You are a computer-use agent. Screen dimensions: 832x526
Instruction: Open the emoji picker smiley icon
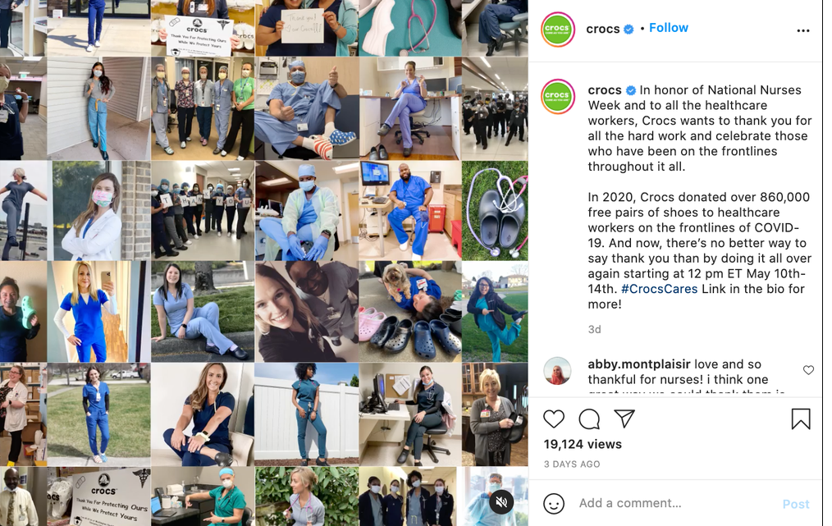[x=553, y=503]
